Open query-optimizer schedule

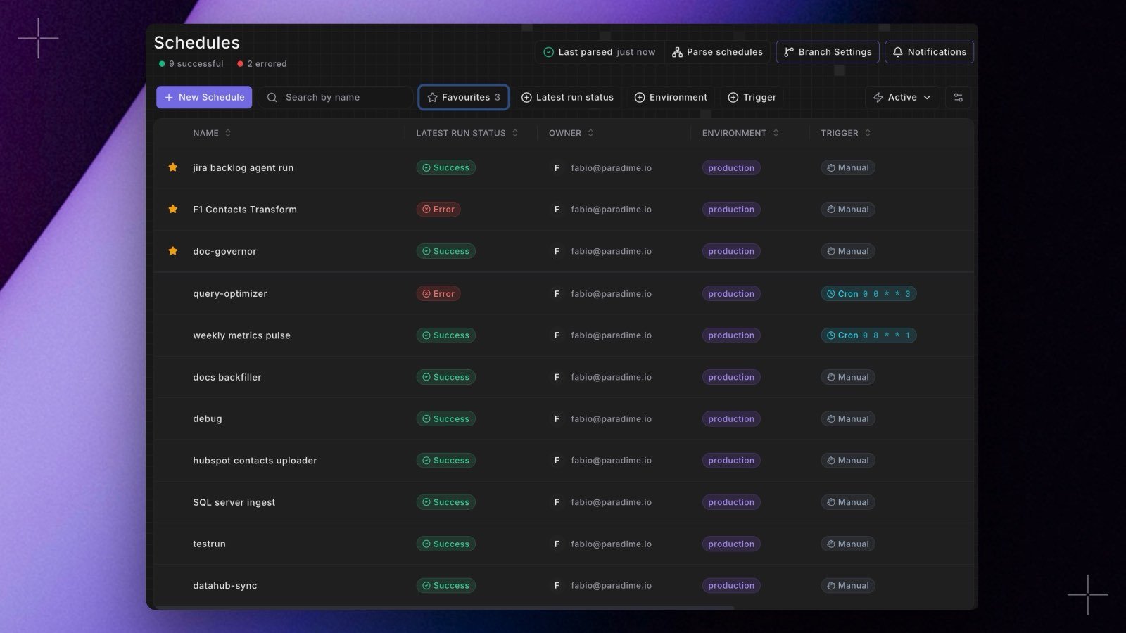click(x=230, y=294)
